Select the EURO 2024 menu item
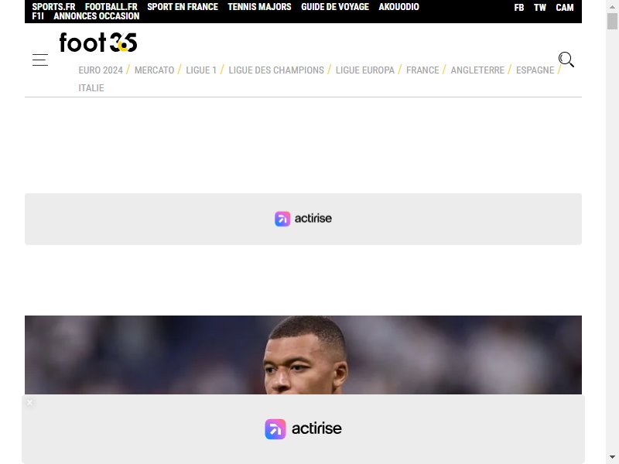 click(101, 70)
